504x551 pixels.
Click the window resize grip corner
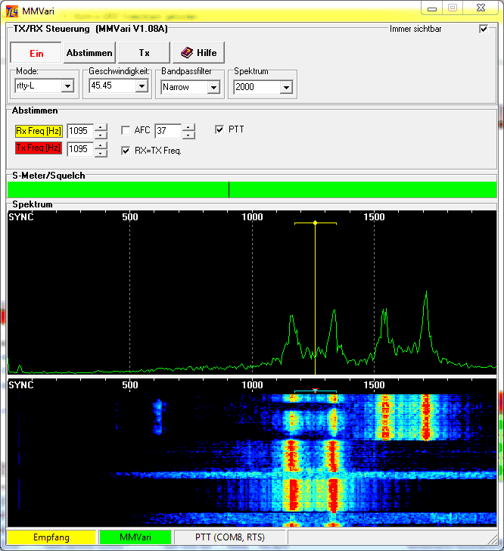(493, 540)
